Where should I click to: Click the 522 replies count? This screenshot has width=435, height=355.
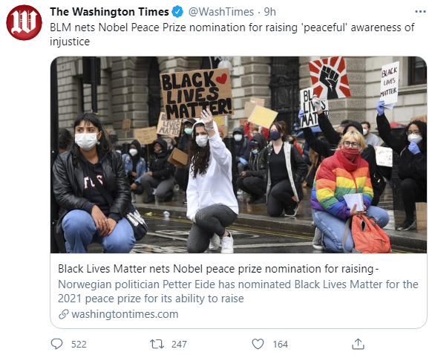(x=79, y=345)
